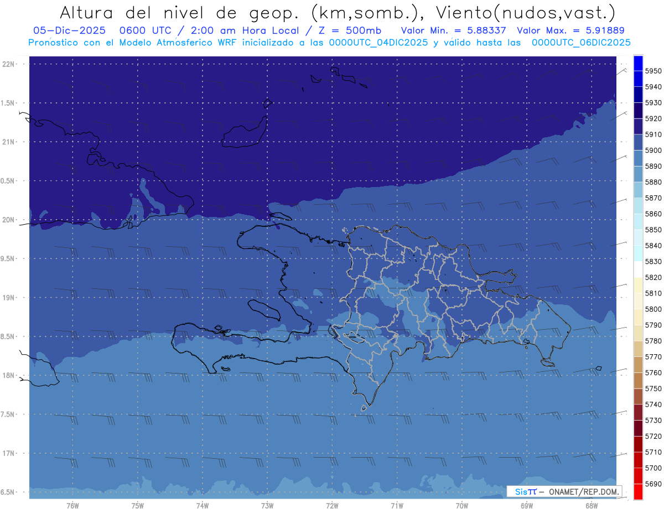Click the 69W longitude label
The height and width of the screenshot is (513, 664).
tap(527, 505)
